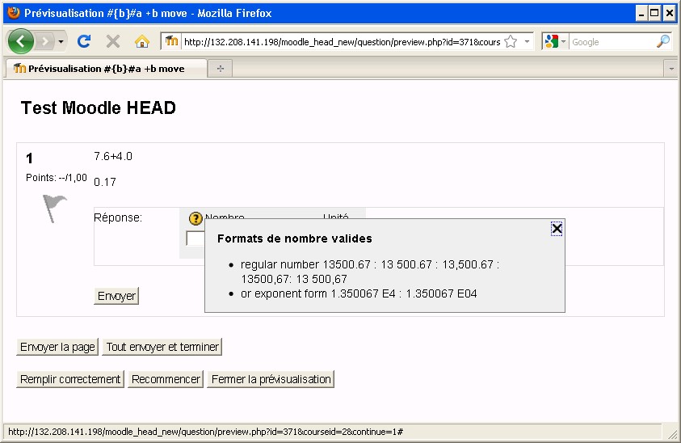Click the text 7.6+4.0

point(113,157)
